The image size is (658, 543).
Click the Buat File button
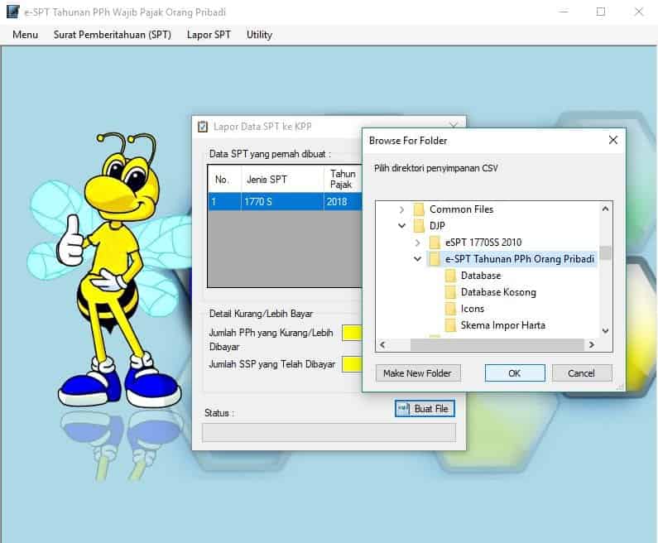click(x=425, y=408)
